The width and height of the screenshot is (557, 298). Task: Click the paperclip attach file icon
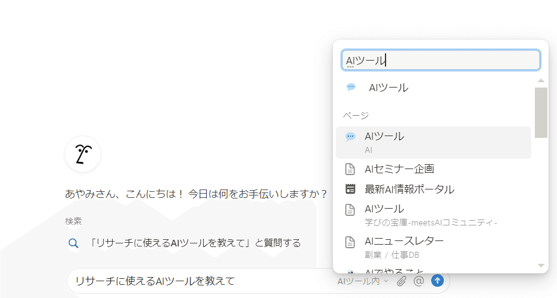(x=402, y=281)
